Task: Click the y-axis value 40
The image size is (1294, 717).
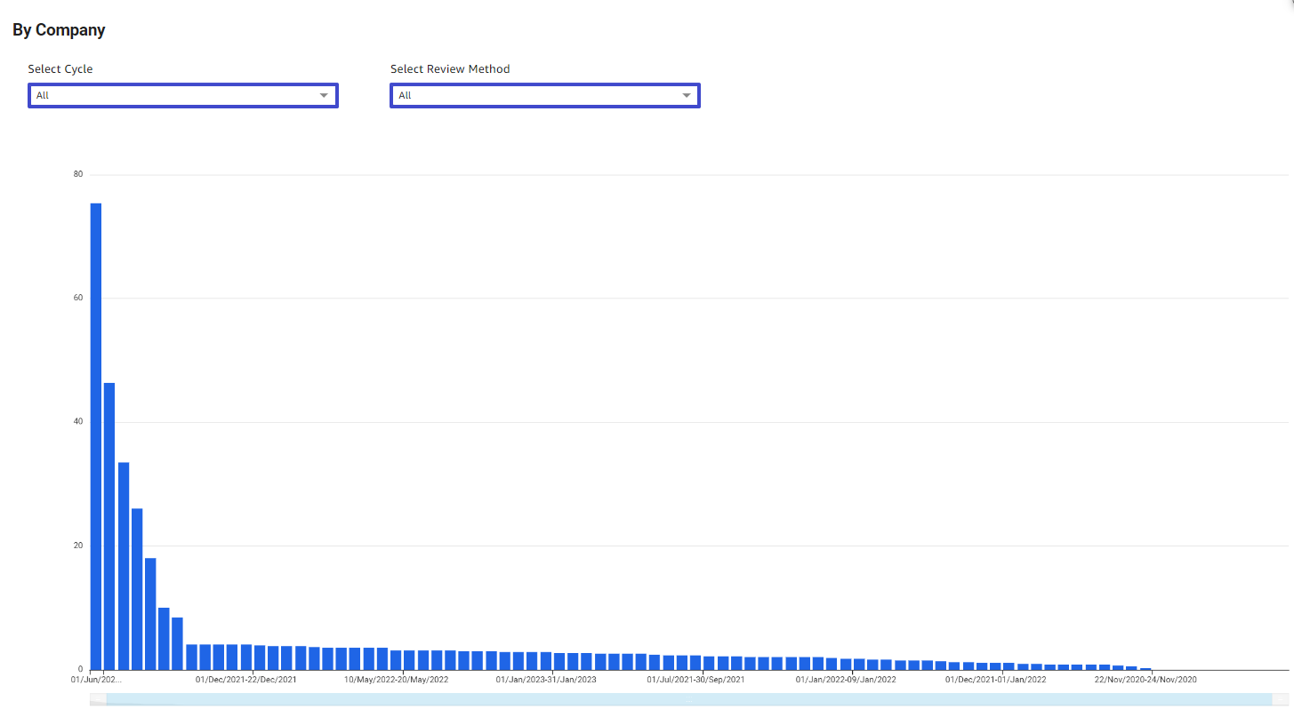Action: click(x=78, y=421)
